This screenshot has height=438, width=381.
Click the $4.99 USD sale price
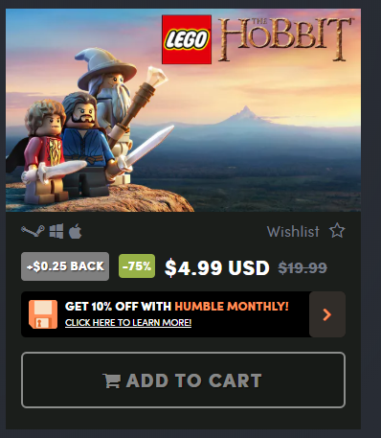coord(217,267)
